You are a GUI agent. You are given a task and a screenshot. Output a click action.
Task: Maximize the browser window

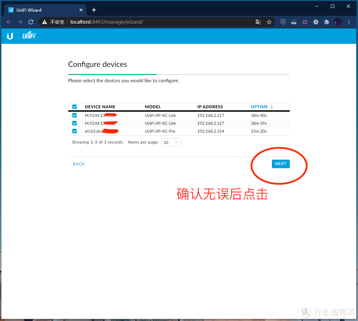[x=333, y=7]
